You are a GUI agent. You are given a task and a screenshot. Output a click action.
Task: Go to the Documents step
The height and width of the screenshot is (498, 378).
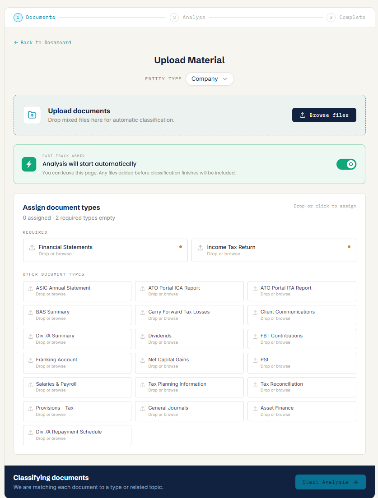(x=34, y=18)
